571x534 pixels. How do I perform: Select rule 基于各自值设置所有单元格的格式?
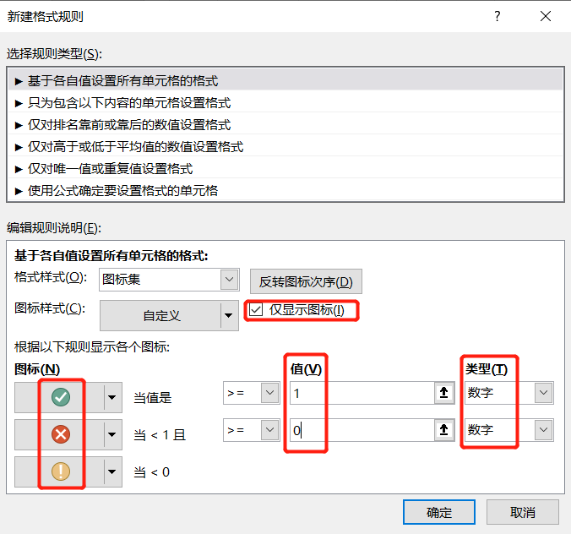pyautogui.click(x=285, y=81)
